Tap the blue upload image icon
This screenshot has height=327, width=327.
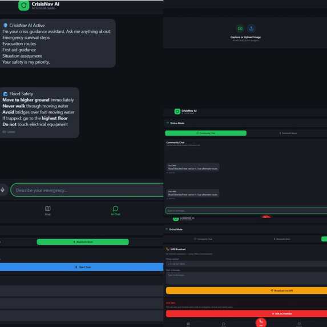coord(251,29)
